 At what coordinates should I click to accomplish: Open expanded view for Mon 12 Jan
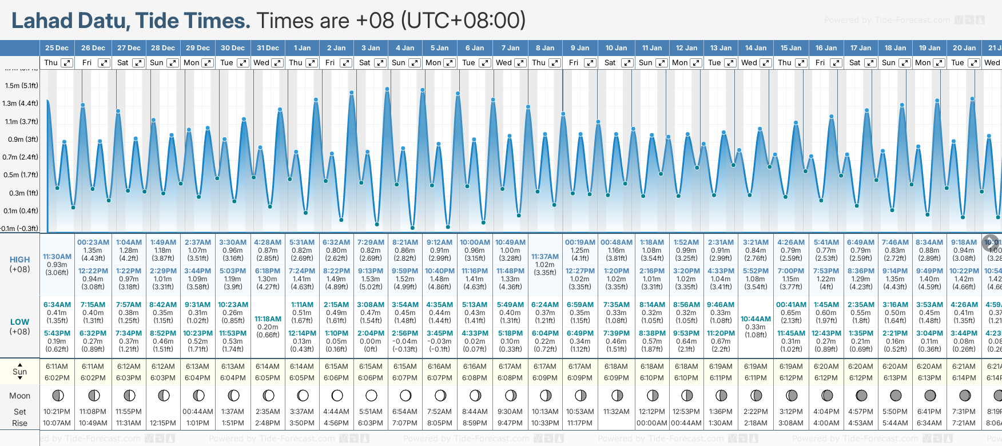pos(696,63)
